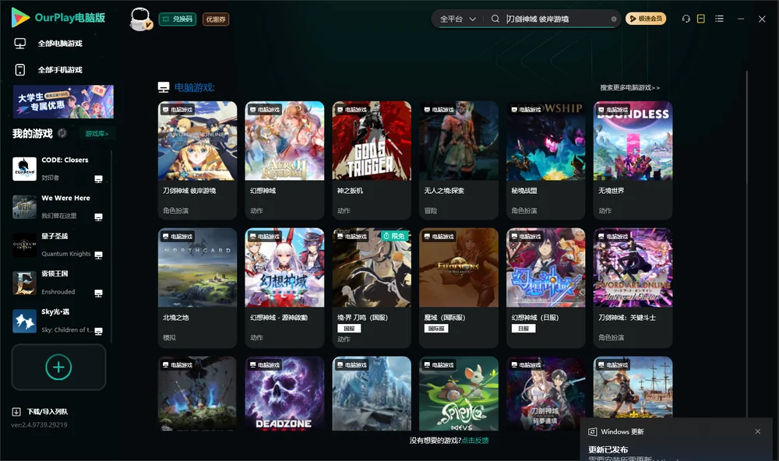The width and height of the screenshot is (779, 461).
Task: Click the search magnifier icon
Action: pos(495,19)
